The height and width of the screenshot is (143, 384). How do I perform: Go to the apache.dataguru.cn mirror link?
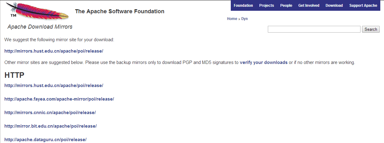45,140
